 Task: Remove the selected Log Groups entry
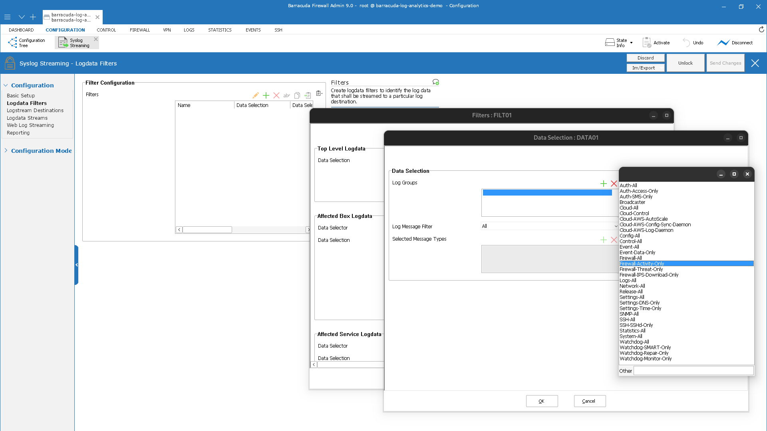614,184
